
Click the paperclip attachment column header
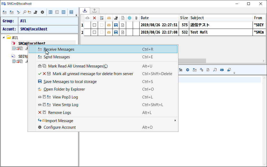136,18
